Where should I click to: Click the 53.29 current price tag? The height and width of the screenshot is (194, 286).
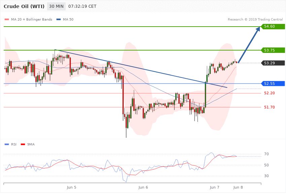273,63
